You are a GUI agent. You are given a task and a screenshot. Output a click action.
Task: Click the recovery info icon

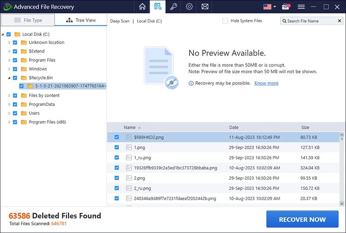click(x=191, y=83)
